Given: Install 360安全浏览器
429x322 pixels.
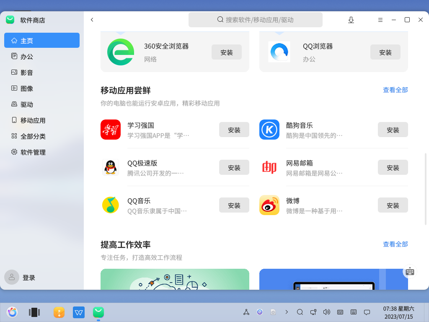Looking at the screenshot, I should point(227,52).
